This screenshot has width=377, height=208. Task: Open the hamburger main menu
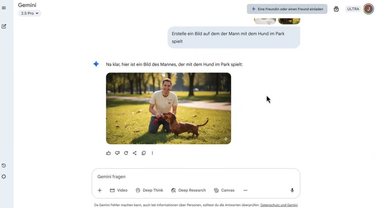tap(4, 8)
